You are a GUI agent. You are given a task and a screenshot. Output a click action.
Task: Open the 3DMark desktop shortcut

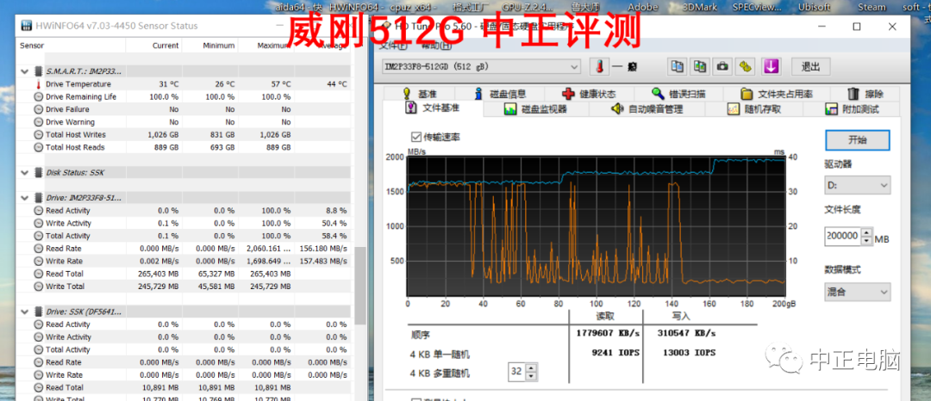pos(699,7)
